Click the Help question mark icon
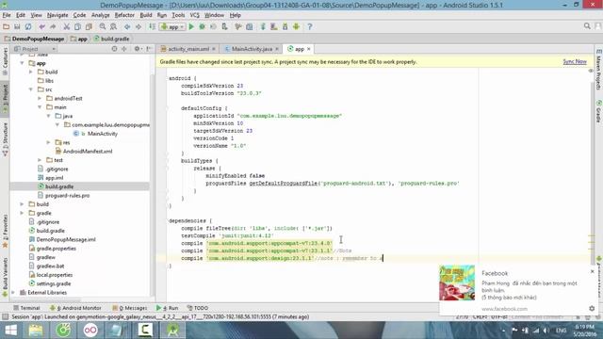This screenshot has height=339, width=603. coord(310,26)
